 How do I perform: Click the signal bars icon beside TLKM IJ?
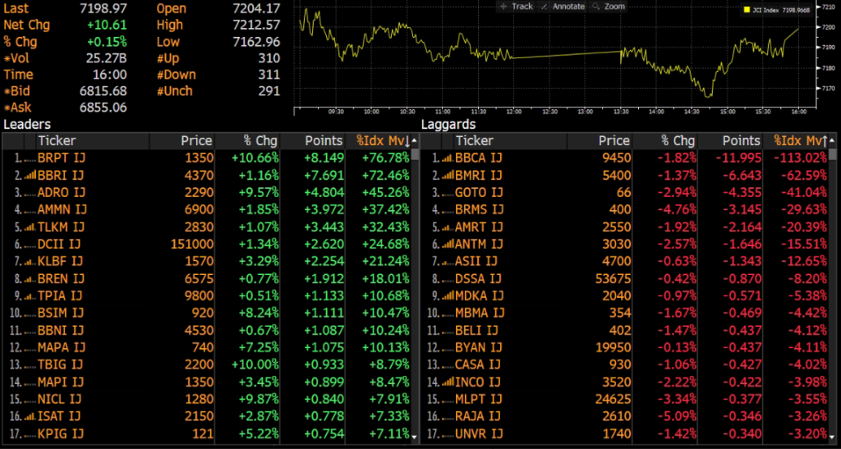coord(30,227)
